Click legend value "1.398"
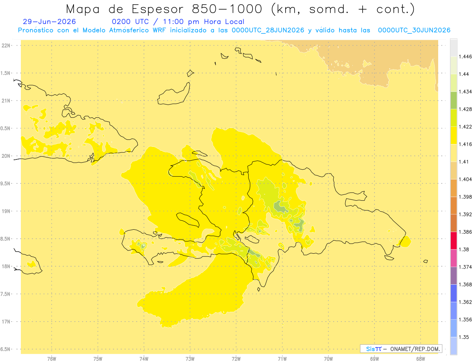472x364 pixels. [x=465, y=197]
